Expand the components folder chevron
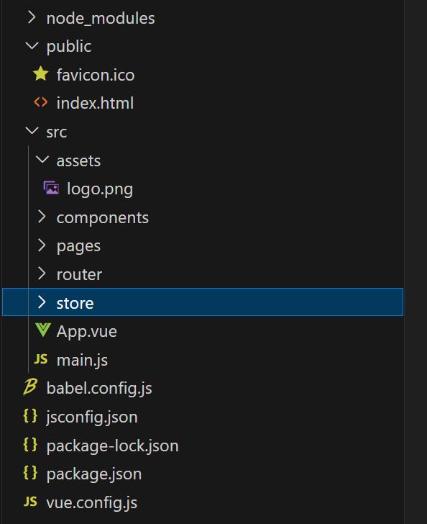Screen dimensions: 427x524 (42, 217)
